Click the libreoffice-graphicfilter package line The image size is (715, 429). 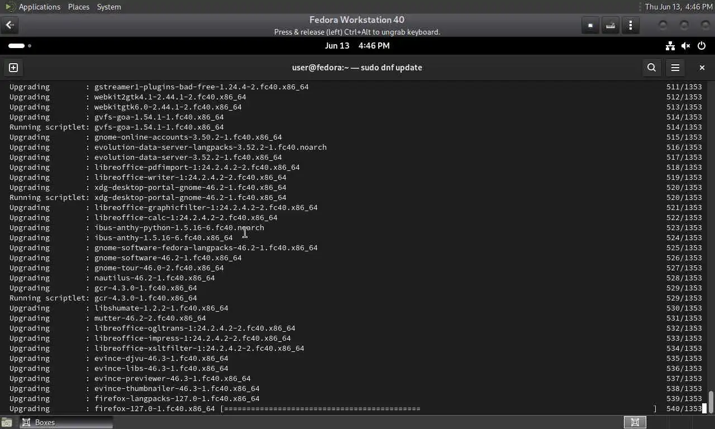pyautogui.click(x=164, y=208)
